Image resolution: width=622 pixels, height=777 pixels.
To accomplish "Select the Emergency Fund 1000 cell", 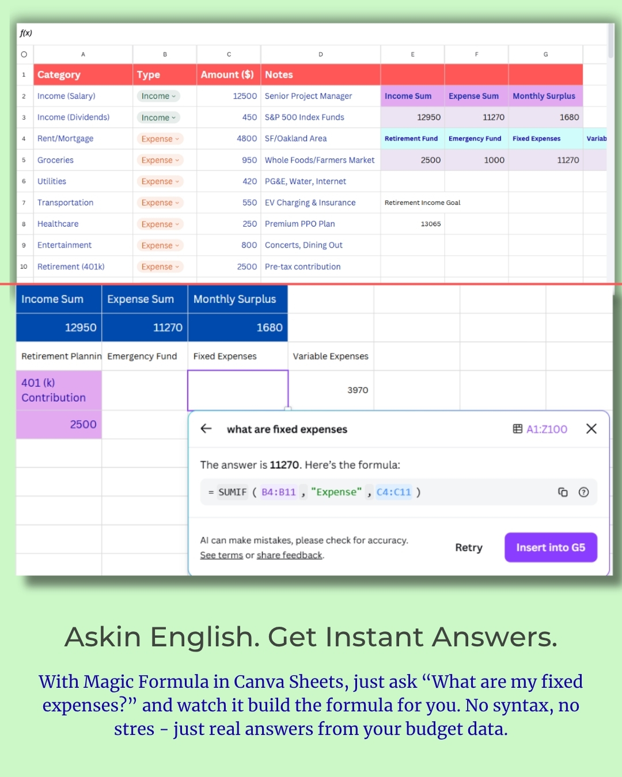I will pyautogui.click(x=476, y=160).
